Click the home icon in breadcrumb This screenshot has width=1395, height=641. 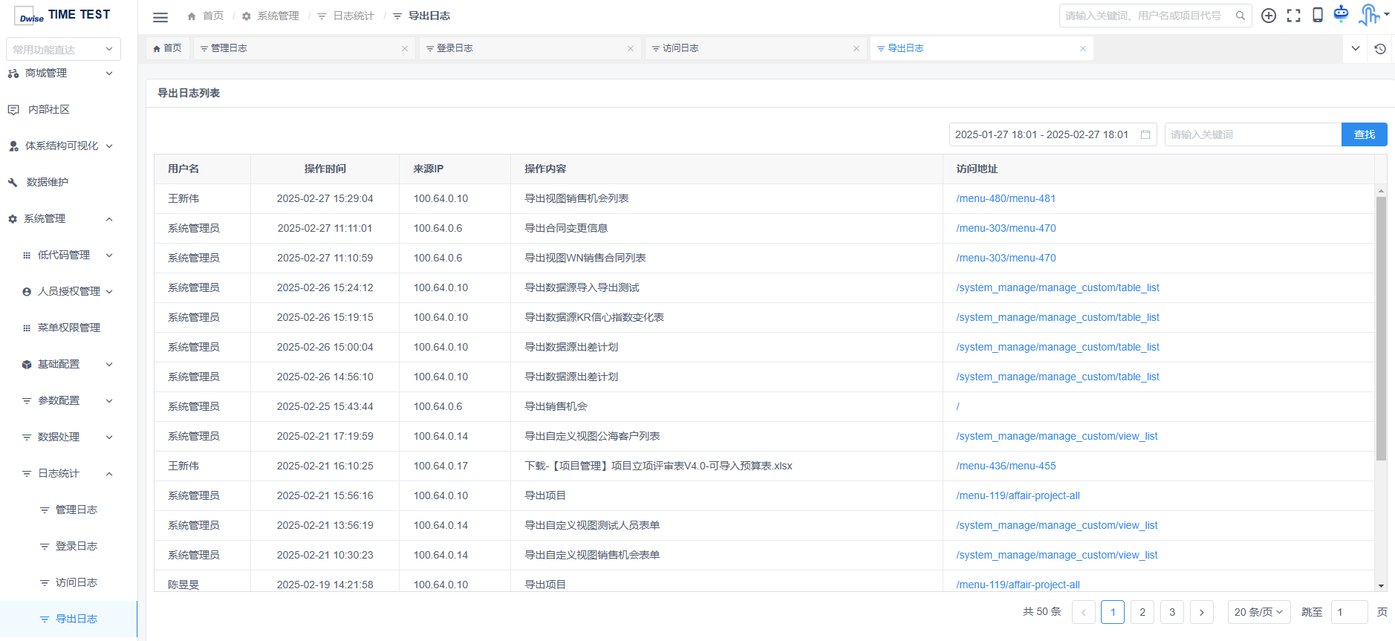click(x=192, y=16)
